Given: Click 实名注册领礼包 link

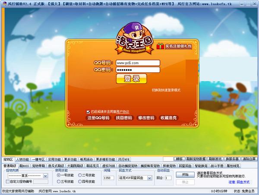Looking at the screenshot, I should [178, 46].
